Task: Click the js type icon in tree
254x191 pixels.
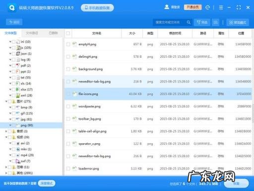Action: coord(18,48)
